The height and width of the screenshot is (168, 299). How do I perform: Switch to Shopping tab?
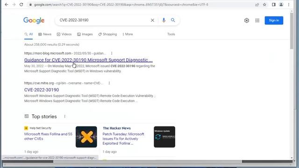[107, 34]
